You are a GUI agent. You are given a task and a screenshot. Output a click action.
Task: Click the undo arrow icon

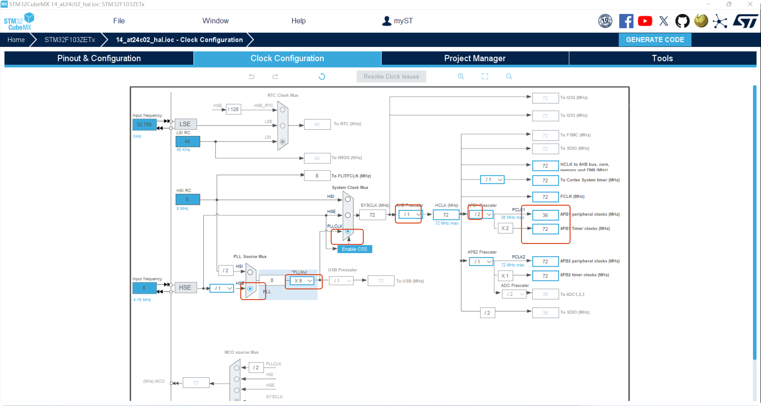click(x=251, y=76)
